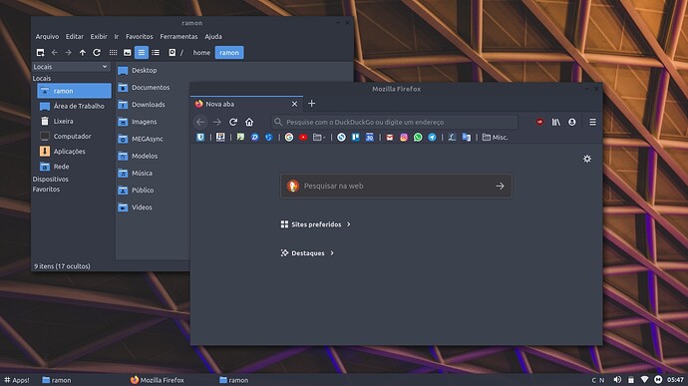The height and width of the screenshot is (386, 688).
Task: Click the root disk path icon
Action: coord(172,53)
